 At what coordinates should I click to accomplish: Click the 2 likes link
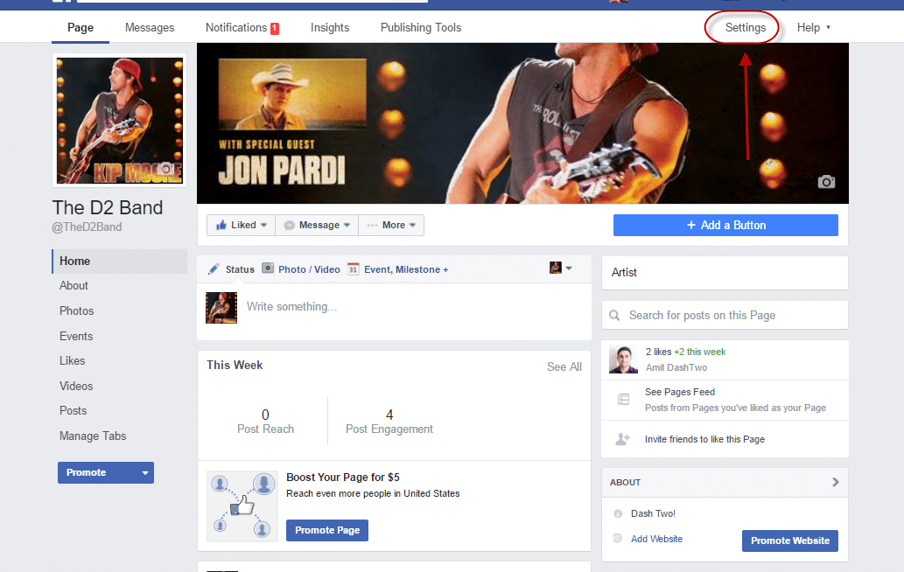[658, 352]
